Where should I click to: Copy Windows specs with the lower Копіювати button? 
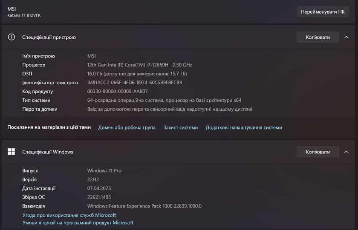318,152
